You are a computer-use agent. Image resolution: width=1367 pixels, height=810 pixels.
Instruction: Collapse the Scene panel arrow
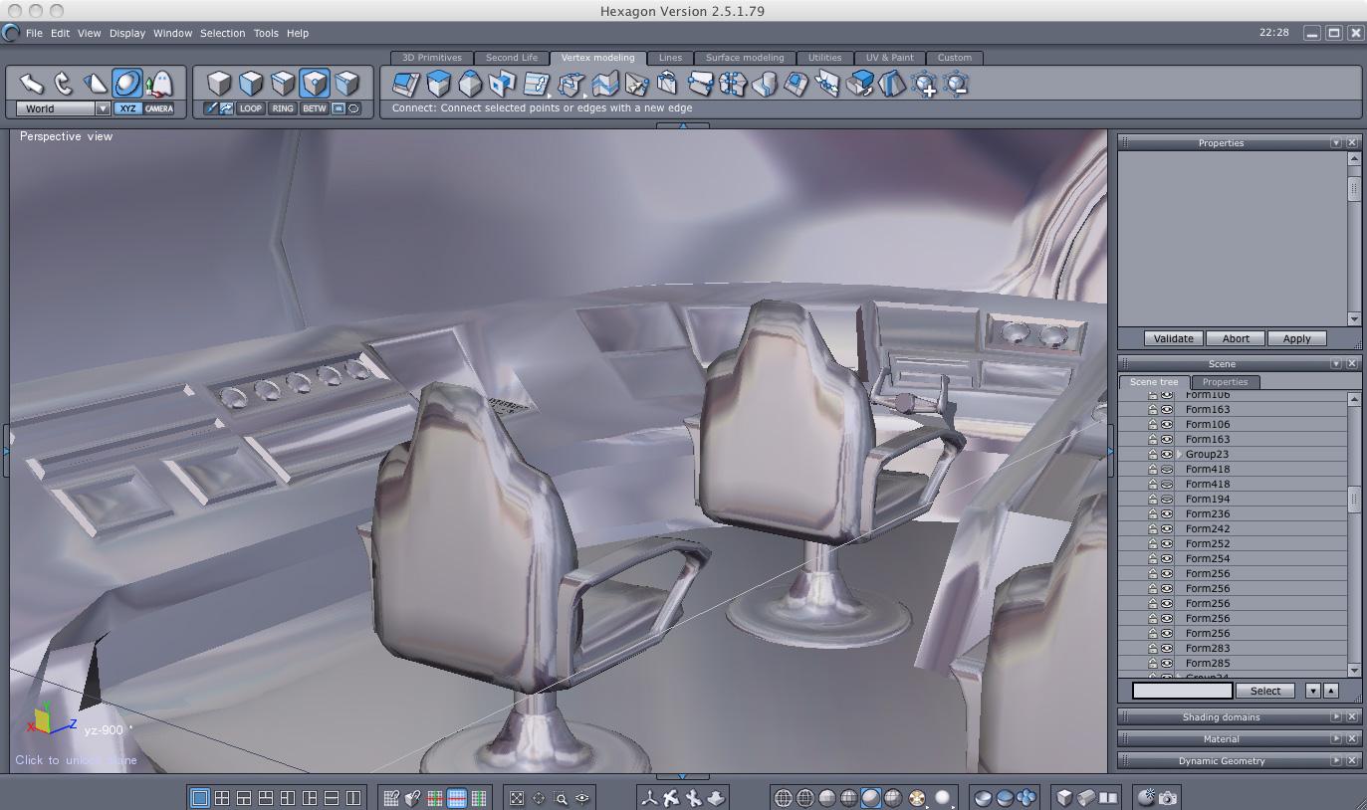[1336, 364]
